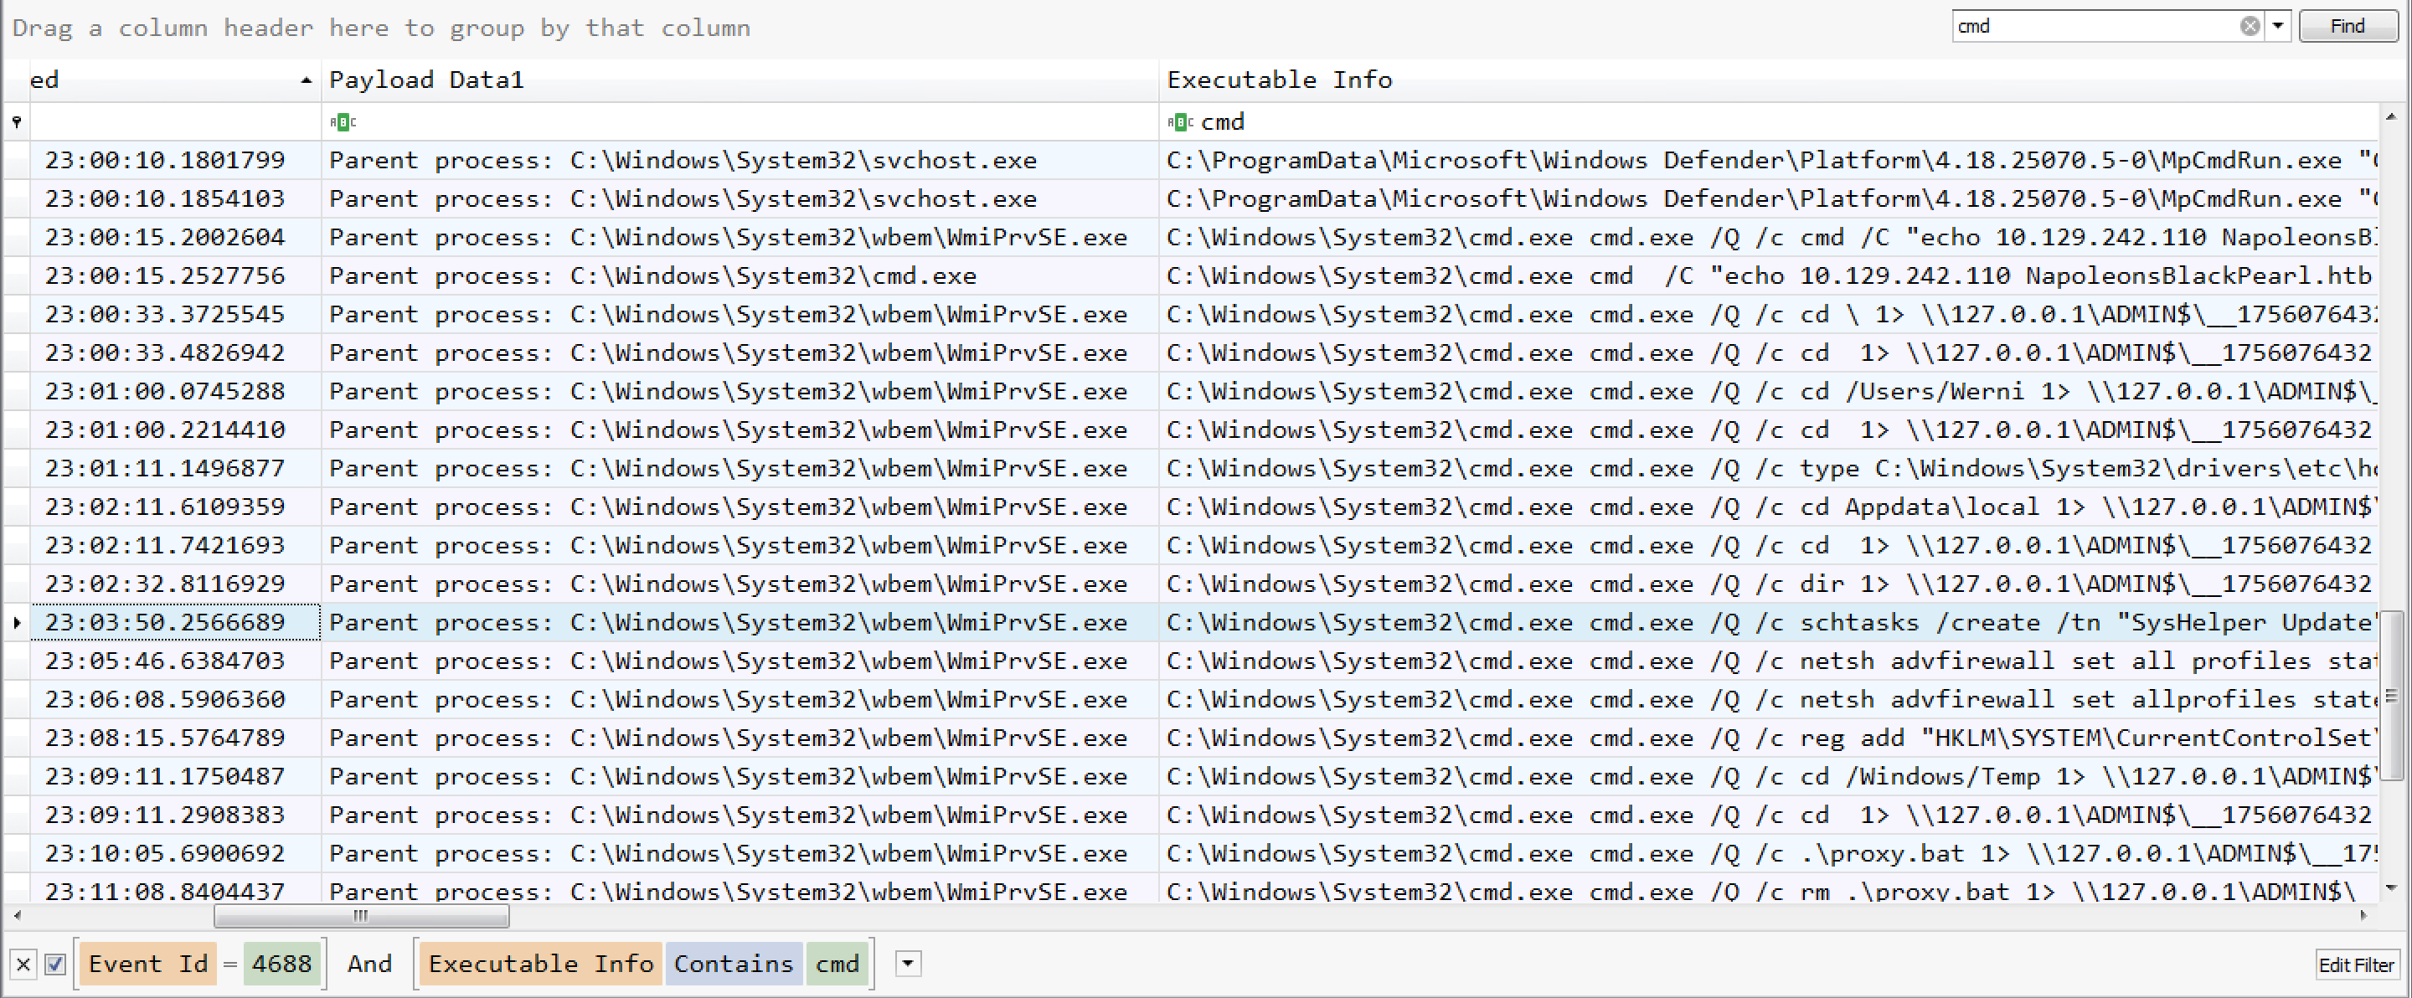Click the Find button
This screenshot has height=998, width=2412.
tap(2347, 26)
